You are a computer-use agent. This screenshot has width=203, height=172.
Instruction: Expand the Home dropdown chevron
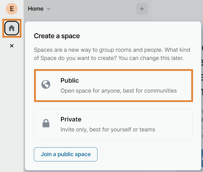point(49,9)
